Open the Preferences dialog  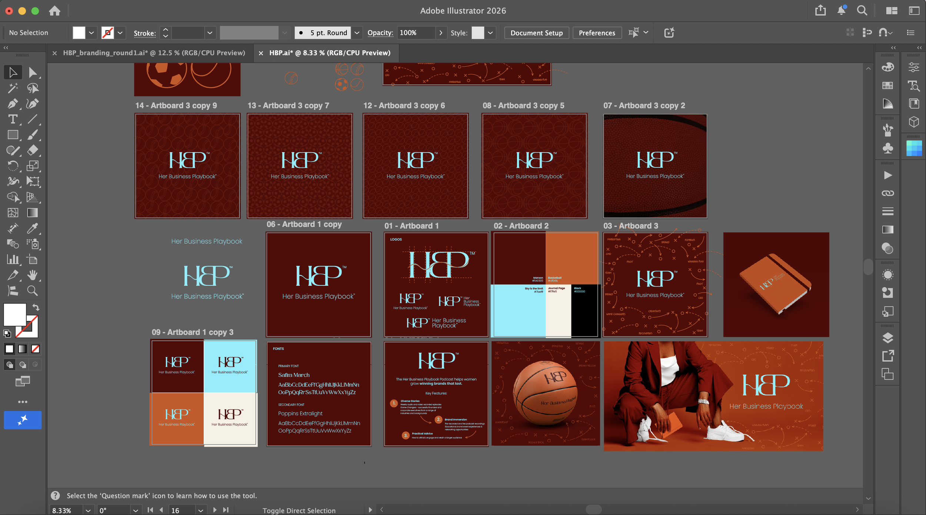point(597,33)
